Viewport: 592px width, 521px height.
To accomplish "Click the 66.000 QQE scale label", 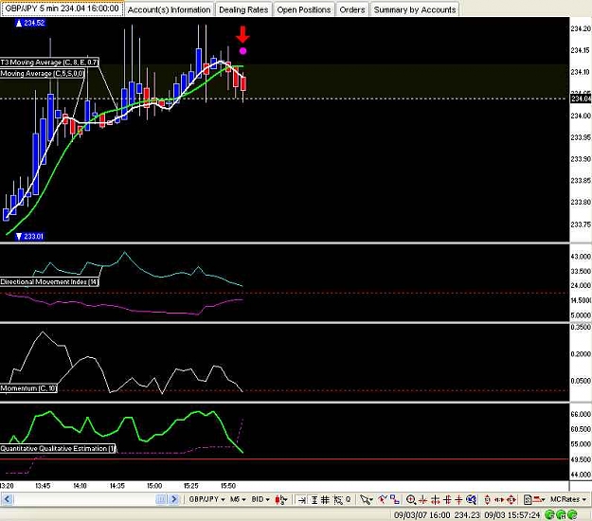I will (x=581, y=414).
